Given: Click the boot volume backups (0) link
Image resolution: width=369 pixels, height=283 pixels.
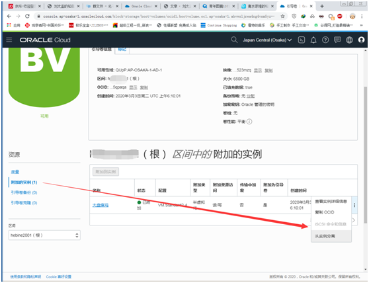Looking at the screenshot, I should tap(24, 192).
